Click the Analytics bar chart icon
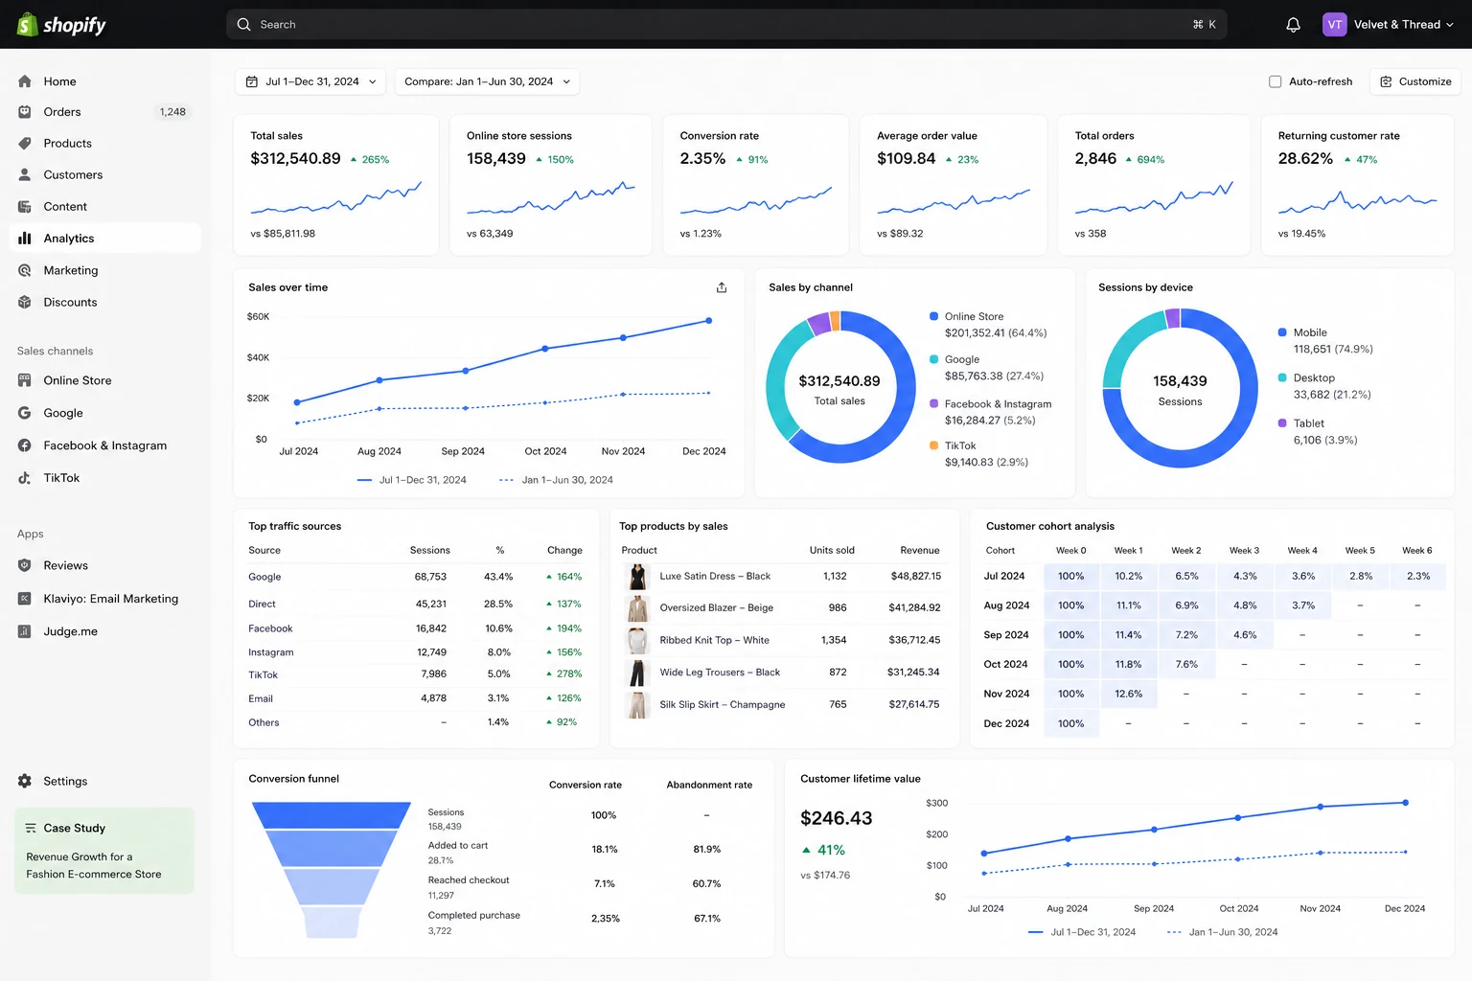This screenshot has width=1472, height=981. tap(25, 239)
